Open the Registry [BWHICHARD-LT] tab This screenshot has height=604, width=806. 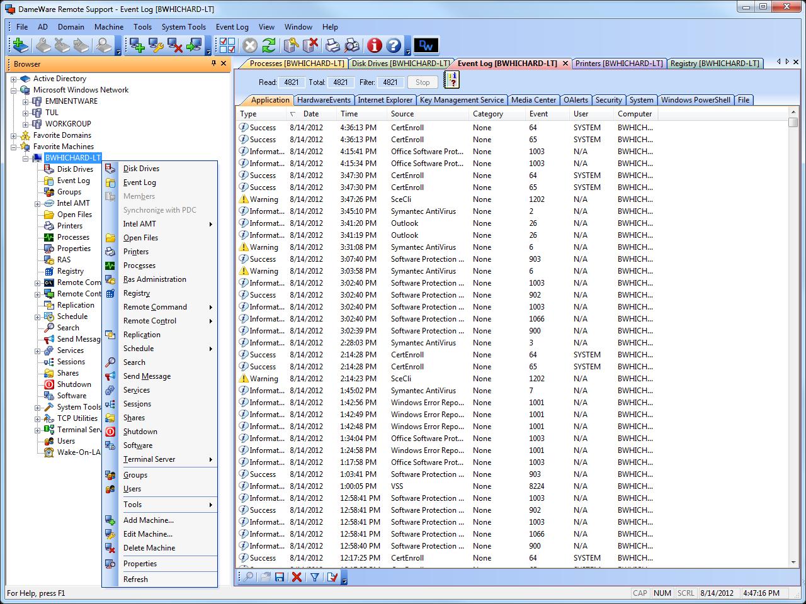714,64
